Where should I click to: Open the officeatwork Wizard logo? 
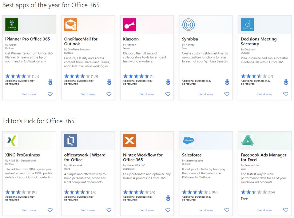(x=71, y=140)
